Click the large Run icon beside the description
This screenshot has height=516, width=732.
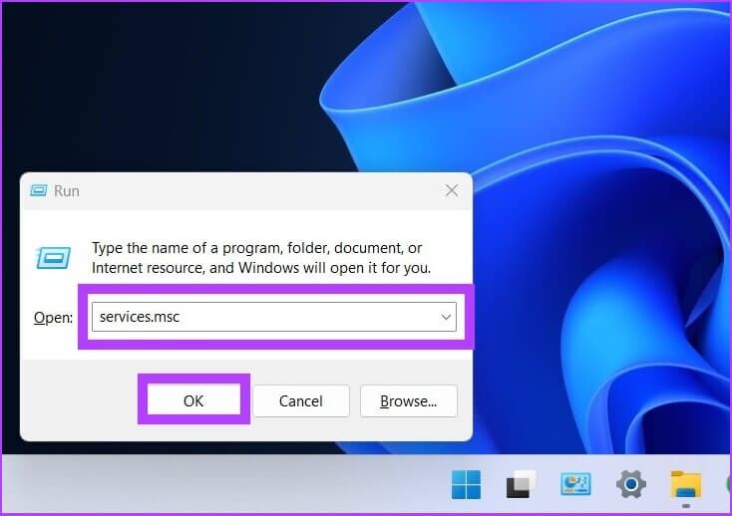[x=53, y=258]
